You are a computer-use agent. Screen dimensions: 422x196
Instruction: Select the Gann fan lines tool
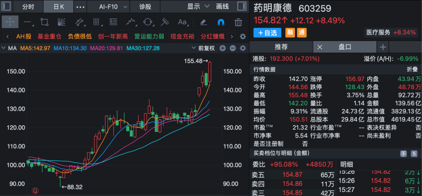(61, 22)
